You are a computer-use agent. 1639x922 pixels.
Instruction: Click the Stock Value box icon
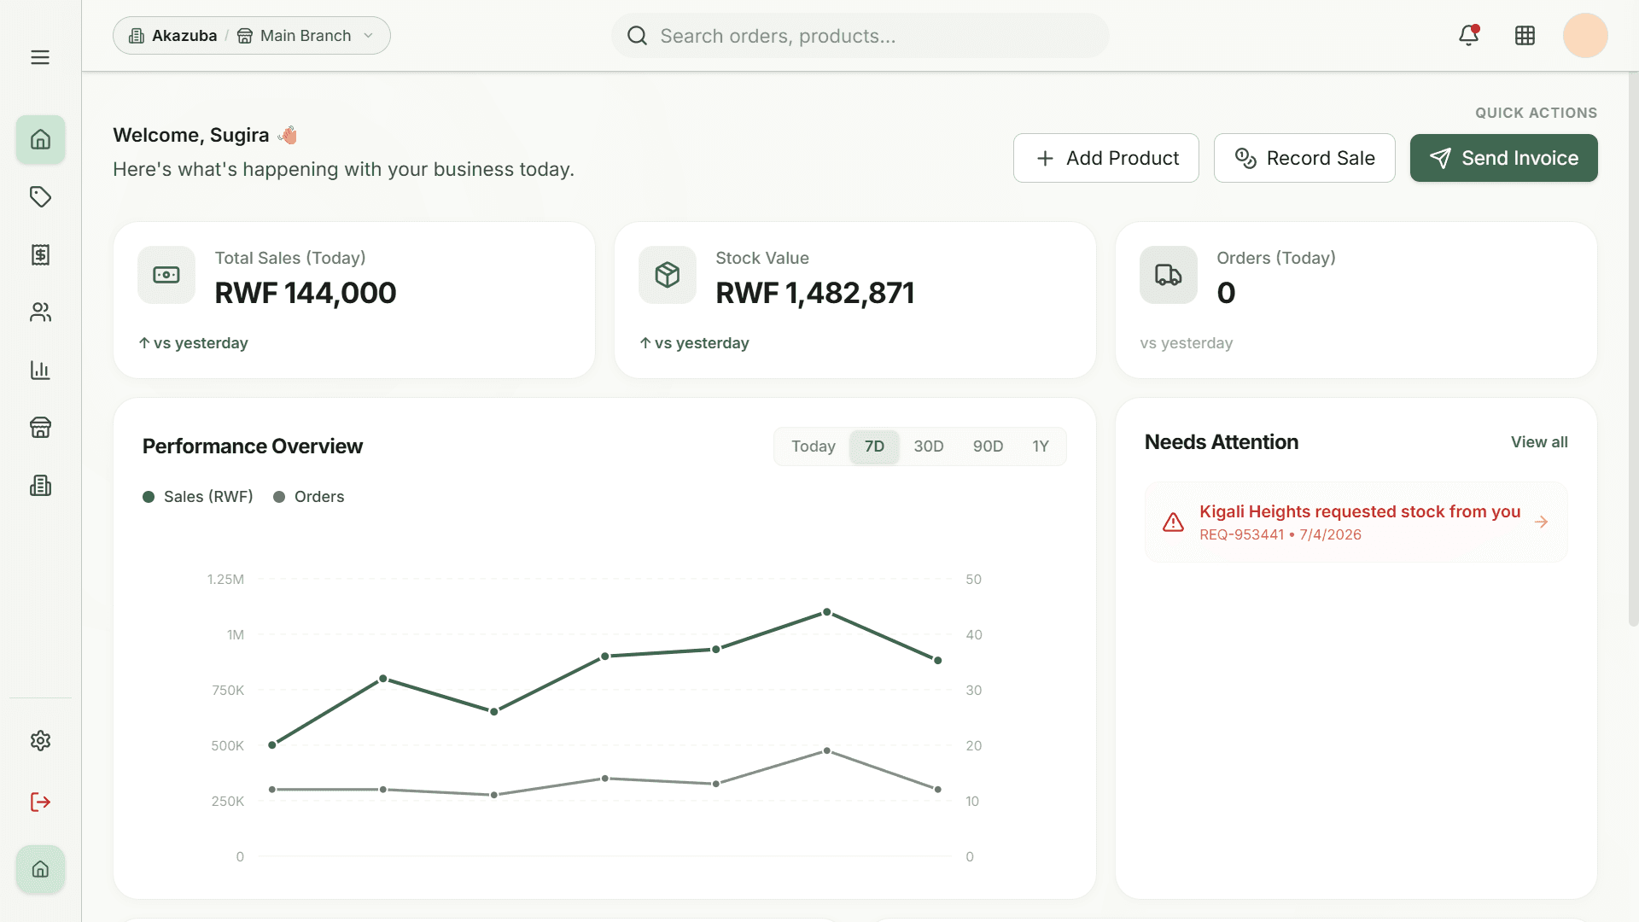668,275
